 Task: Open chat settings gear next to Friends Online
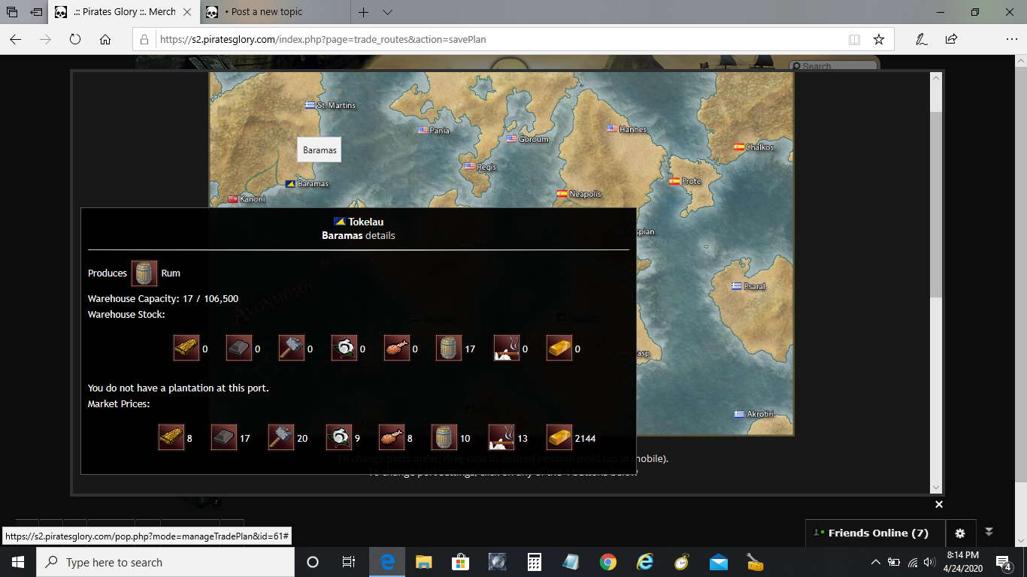point(960,533)
